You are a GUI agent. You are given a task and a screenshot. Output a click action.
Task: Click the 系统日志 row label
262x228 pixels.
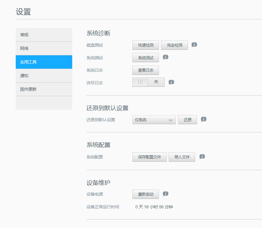95,70
